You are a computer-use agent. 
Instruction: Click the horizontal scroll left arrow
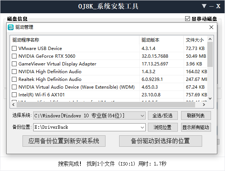pos(13,104)
